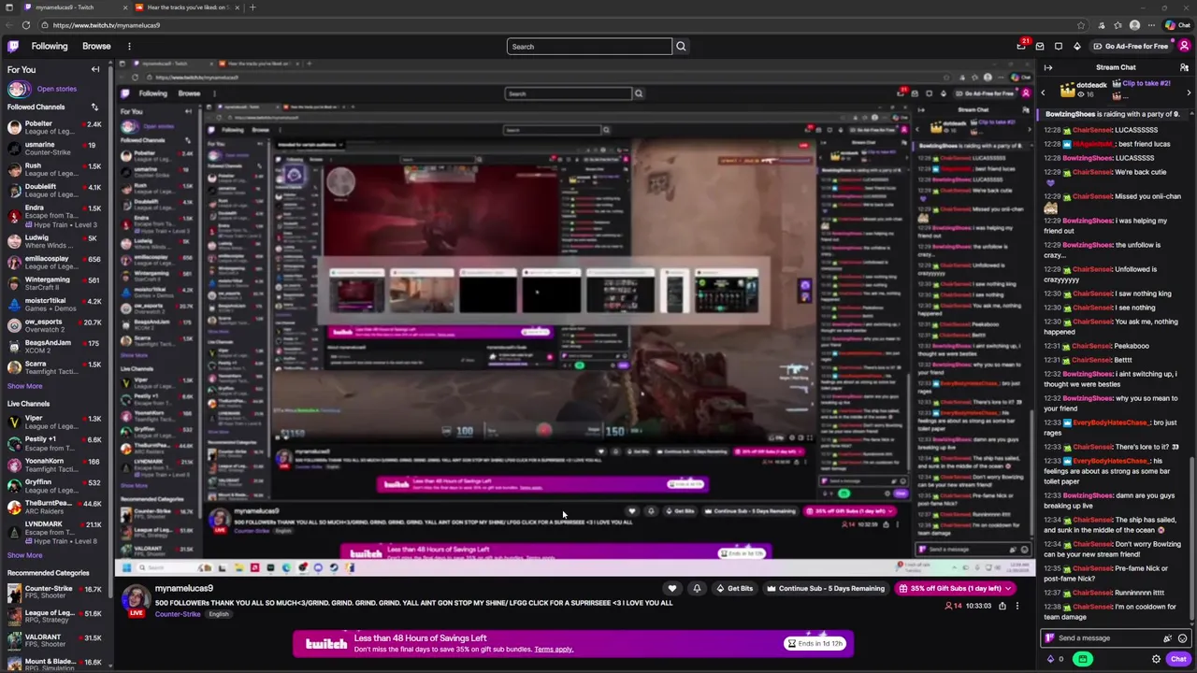The height and width of the screenshot is (673, 1197).
Task: Switch to the 'Hear the tracks you've liked' tab
Action: click(x=187, y=7)
